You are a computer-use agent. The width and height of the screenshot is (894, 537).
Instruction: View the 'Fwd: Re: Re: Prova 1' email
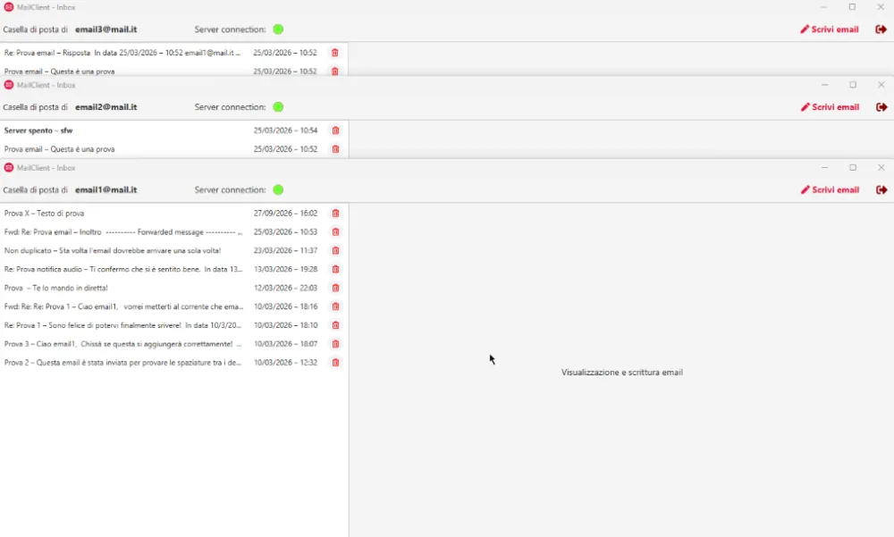coord(174,306)
